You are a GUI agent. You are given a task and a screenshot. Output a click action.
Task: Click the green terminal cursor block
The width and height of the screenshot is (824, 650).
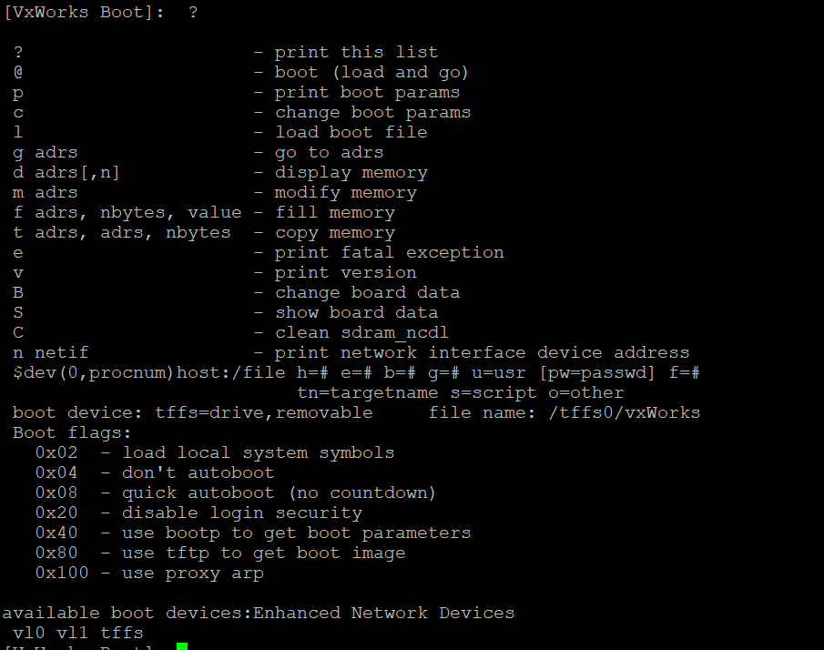pyautogui.click(x=182, y=646)
